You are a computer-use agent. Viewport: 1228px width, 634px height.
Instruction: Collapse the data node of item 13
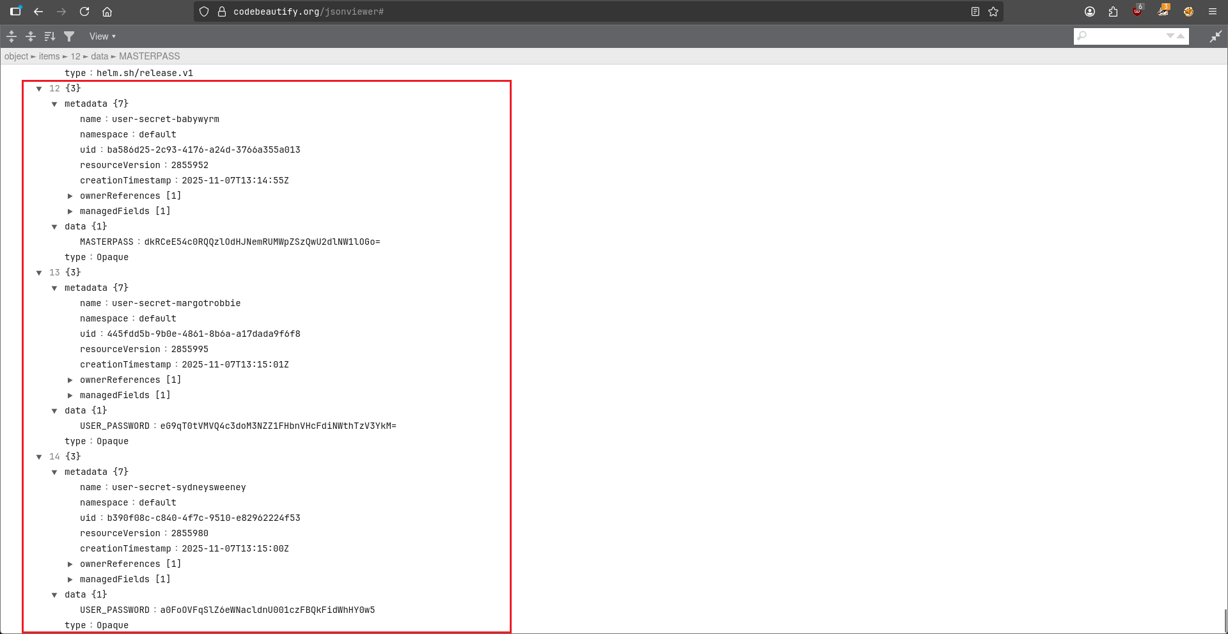(54, 411)
